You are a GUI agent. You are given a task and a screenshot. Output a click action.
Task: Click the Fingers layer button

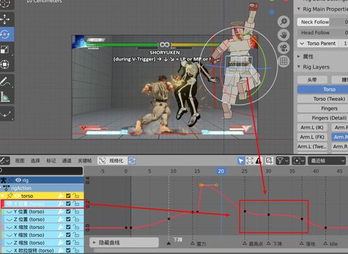(x=329, y=108)
